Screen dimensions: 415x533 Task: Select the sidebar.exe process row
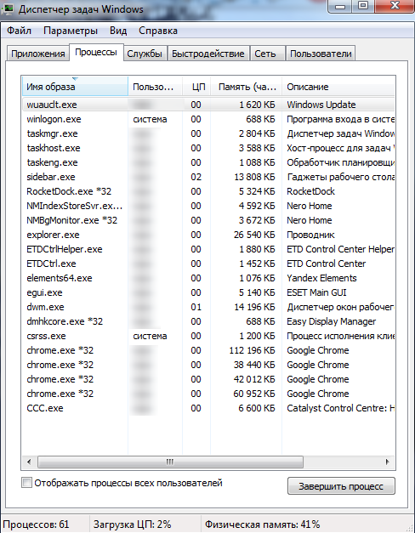click(x=208, y=177)
